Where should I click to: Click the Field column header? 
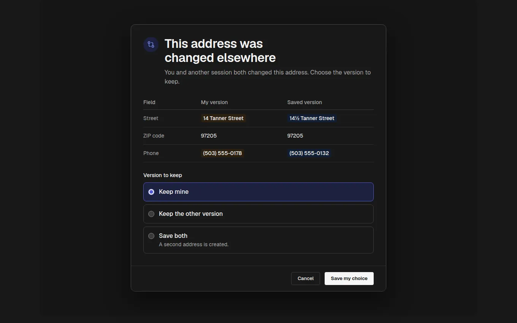click(149, 102)
